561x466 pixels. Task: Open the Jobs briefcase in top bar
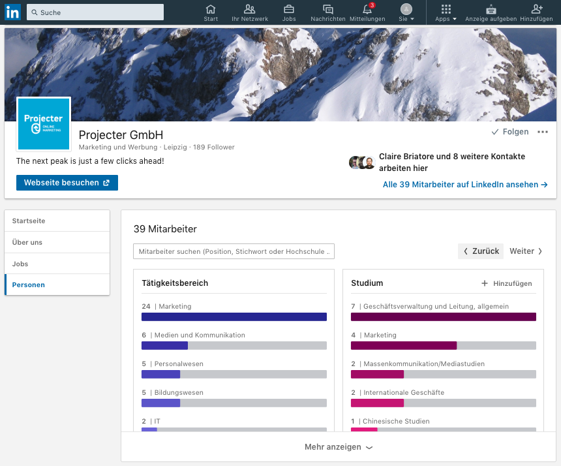289,12
